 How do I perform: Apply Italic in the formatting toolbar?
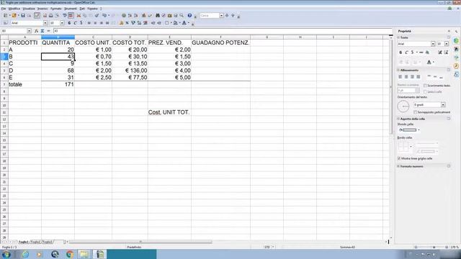coord(75,23)
